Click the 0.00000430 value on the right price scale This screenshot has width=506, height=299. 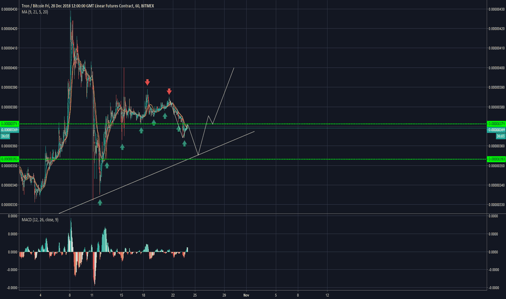496,9
